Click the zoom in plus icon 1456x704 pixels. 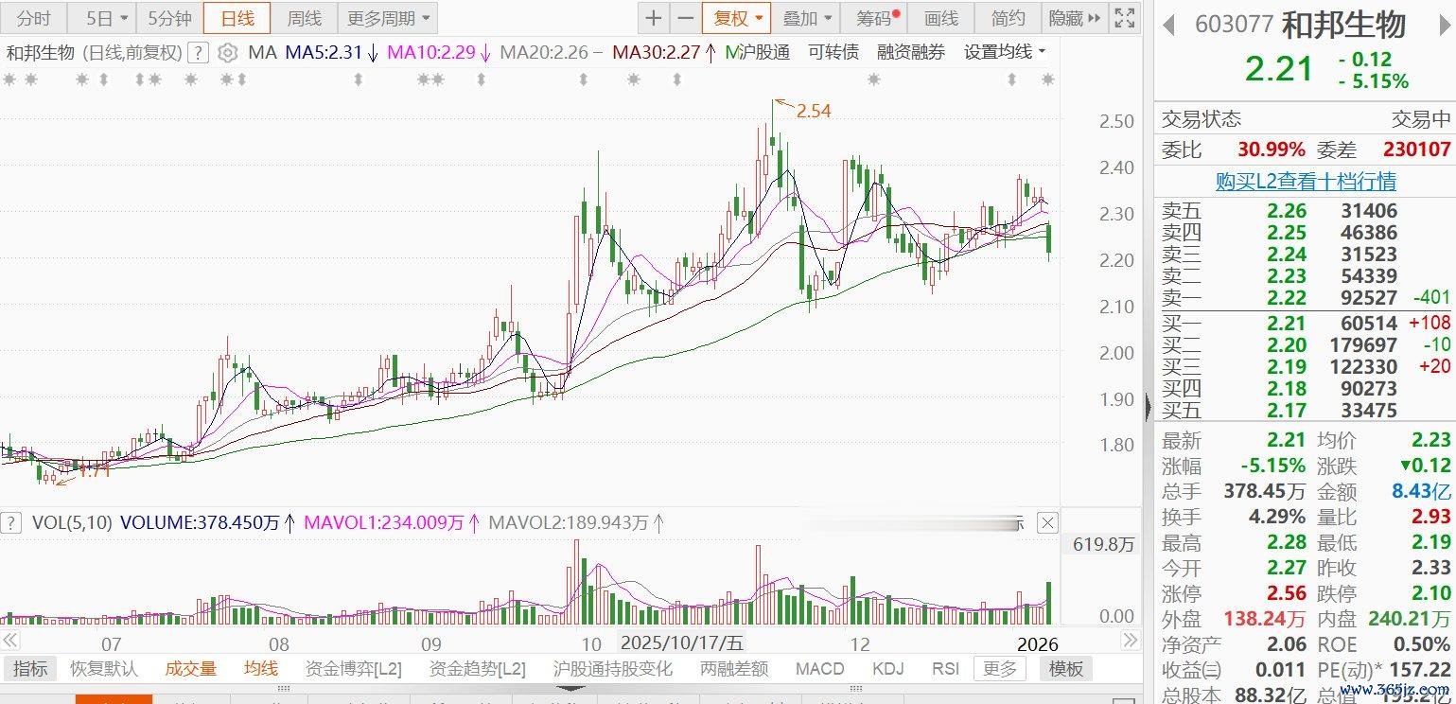tap(654, 18)
